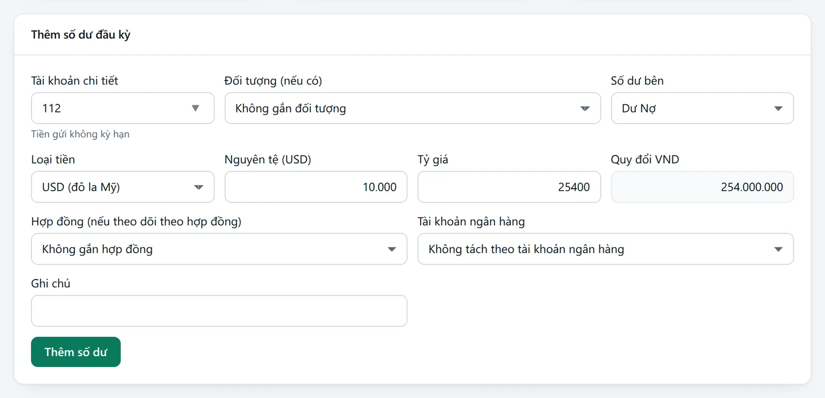Screen dimensions: 825x398
Task: Click the Tỷ giá input field
Action: click(509, 187)
